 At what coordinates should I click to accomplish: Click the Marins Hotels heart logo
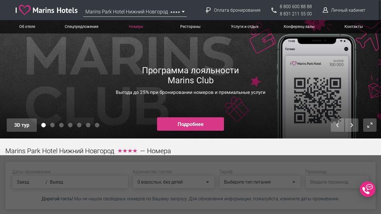click(25, 10)
